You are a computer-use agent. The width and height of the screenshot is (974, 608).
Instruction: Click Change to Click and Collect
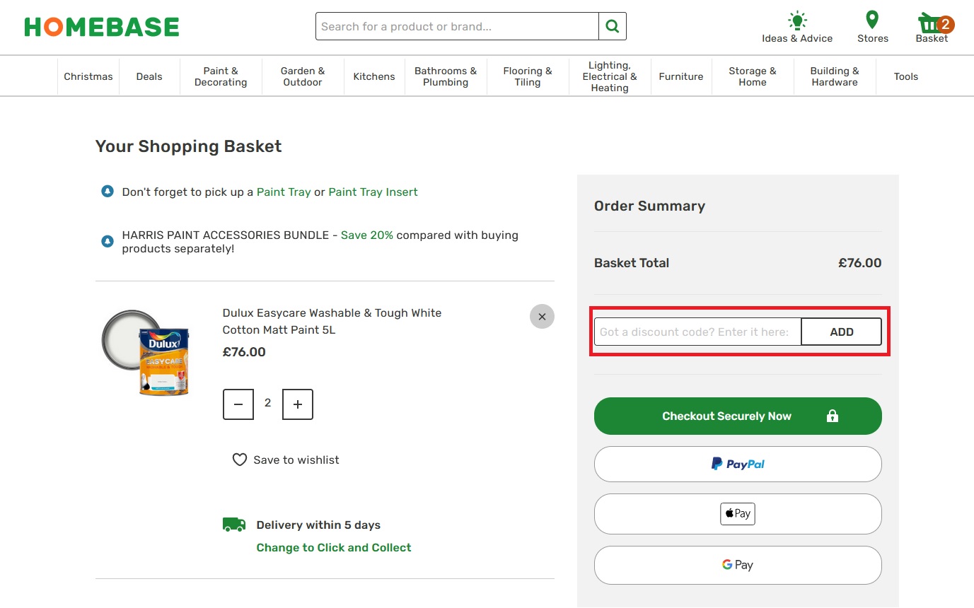pyautogui.click(x=334, y=547)
